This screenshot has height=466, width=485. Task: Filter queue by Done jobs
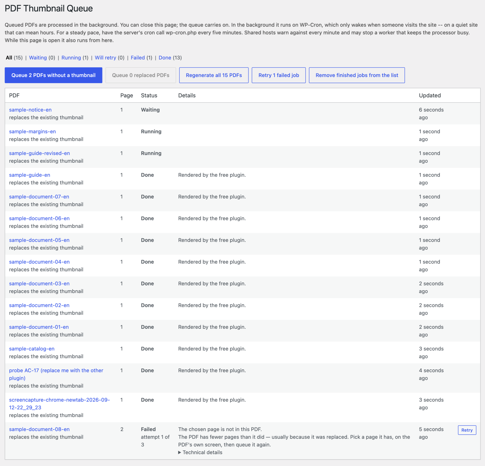(165, 58)
